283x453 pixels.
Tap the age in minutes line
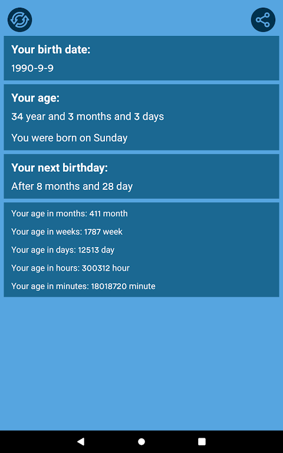tap(83, 286)
